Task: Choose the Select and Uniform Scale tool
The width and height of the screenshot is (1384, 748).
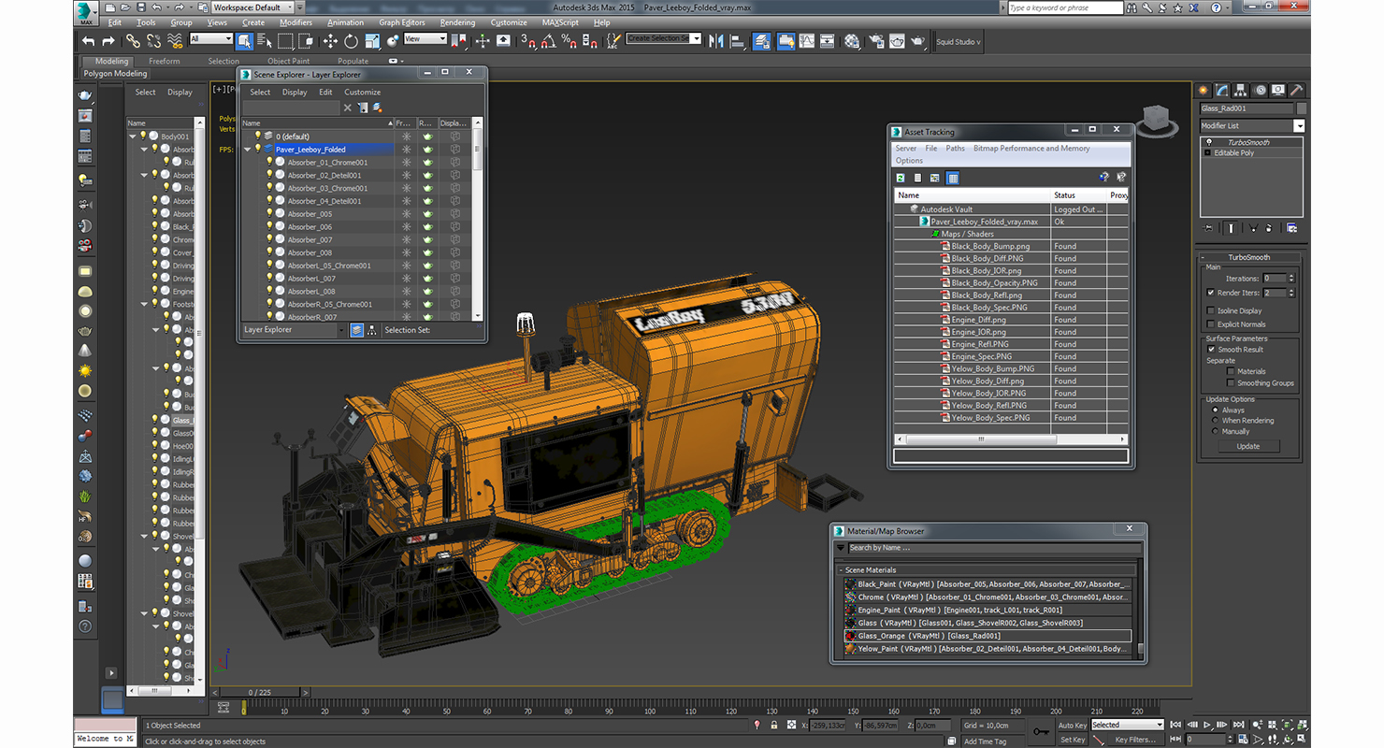Action: [x=372, y=40]
